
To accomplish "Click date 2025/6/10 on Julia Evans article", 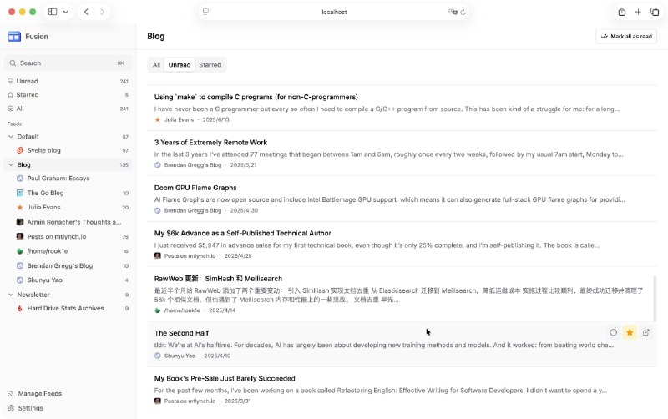I will [215, 119].
